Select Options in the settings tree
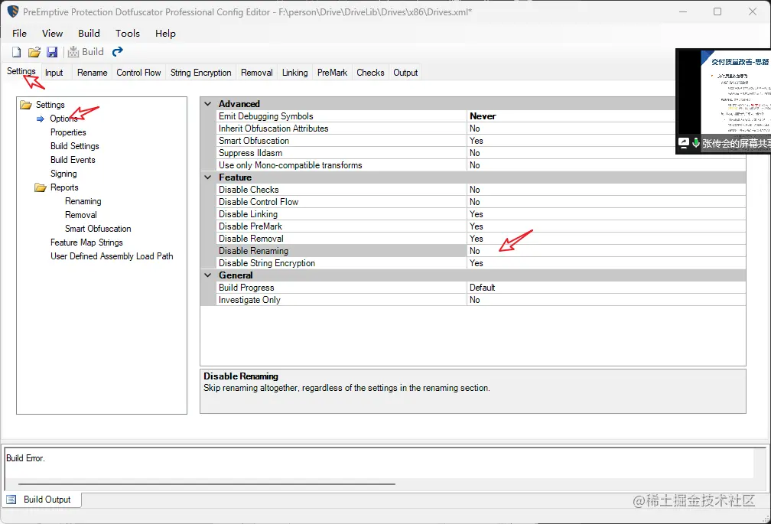 pyautogui.click(x=63, y=119)
